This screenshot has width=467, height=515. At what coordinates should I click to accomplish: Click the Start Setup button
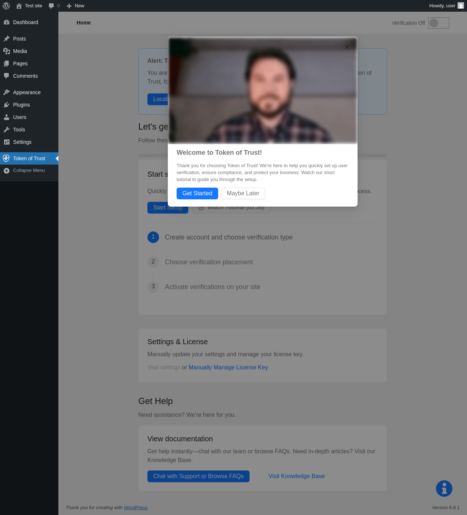click(168, 208)
